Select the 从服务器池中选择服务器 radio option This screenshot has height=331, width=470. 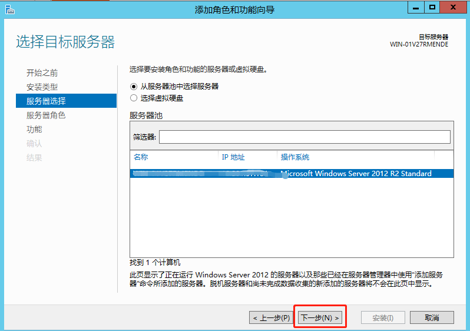pos(134,87)
